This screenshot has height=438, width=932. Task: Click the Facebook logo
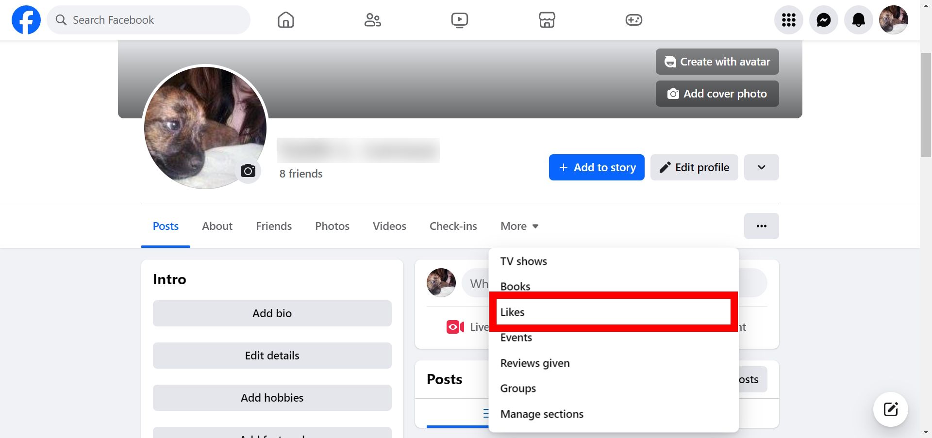pyautogui.click(x=26, y=20)
